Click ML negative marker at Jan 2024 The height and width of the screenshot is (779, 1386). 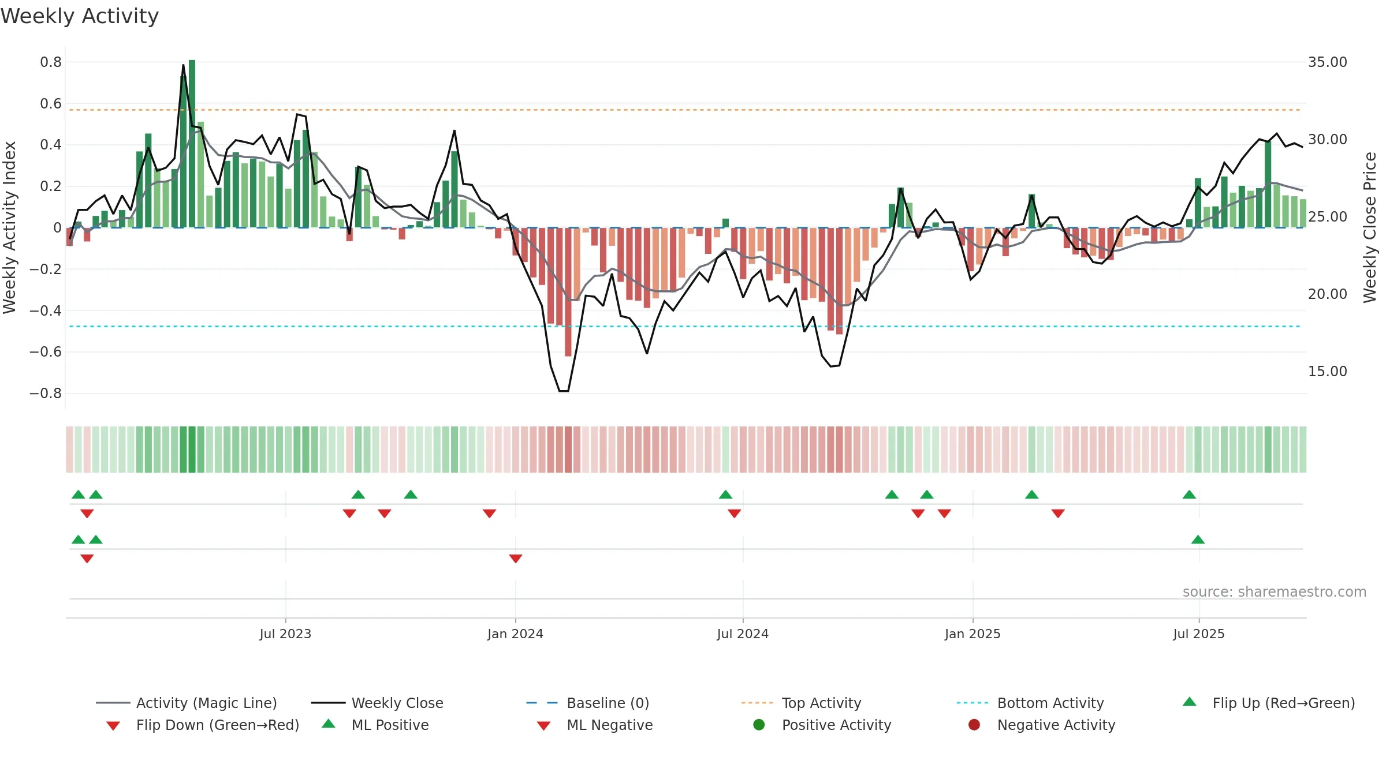click(516, 559)
